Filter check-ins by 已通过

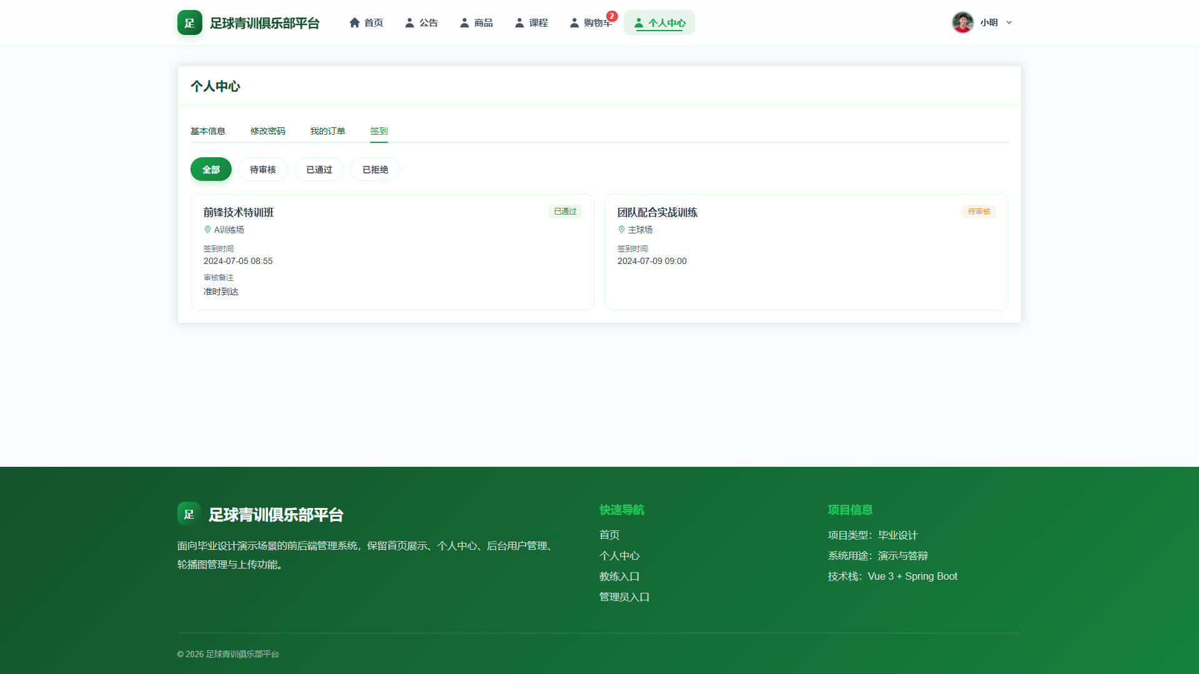319,169
